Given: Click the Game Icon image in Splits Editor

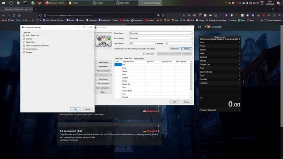Looking at the screenshot, I should (103, 41).
